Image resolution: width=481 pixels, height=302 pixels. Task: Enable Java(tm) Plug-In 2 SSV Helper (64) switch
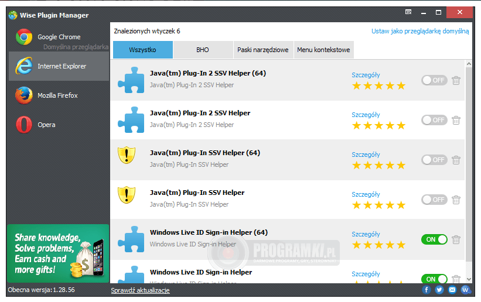pyautogui.click(x=434, y=80)
